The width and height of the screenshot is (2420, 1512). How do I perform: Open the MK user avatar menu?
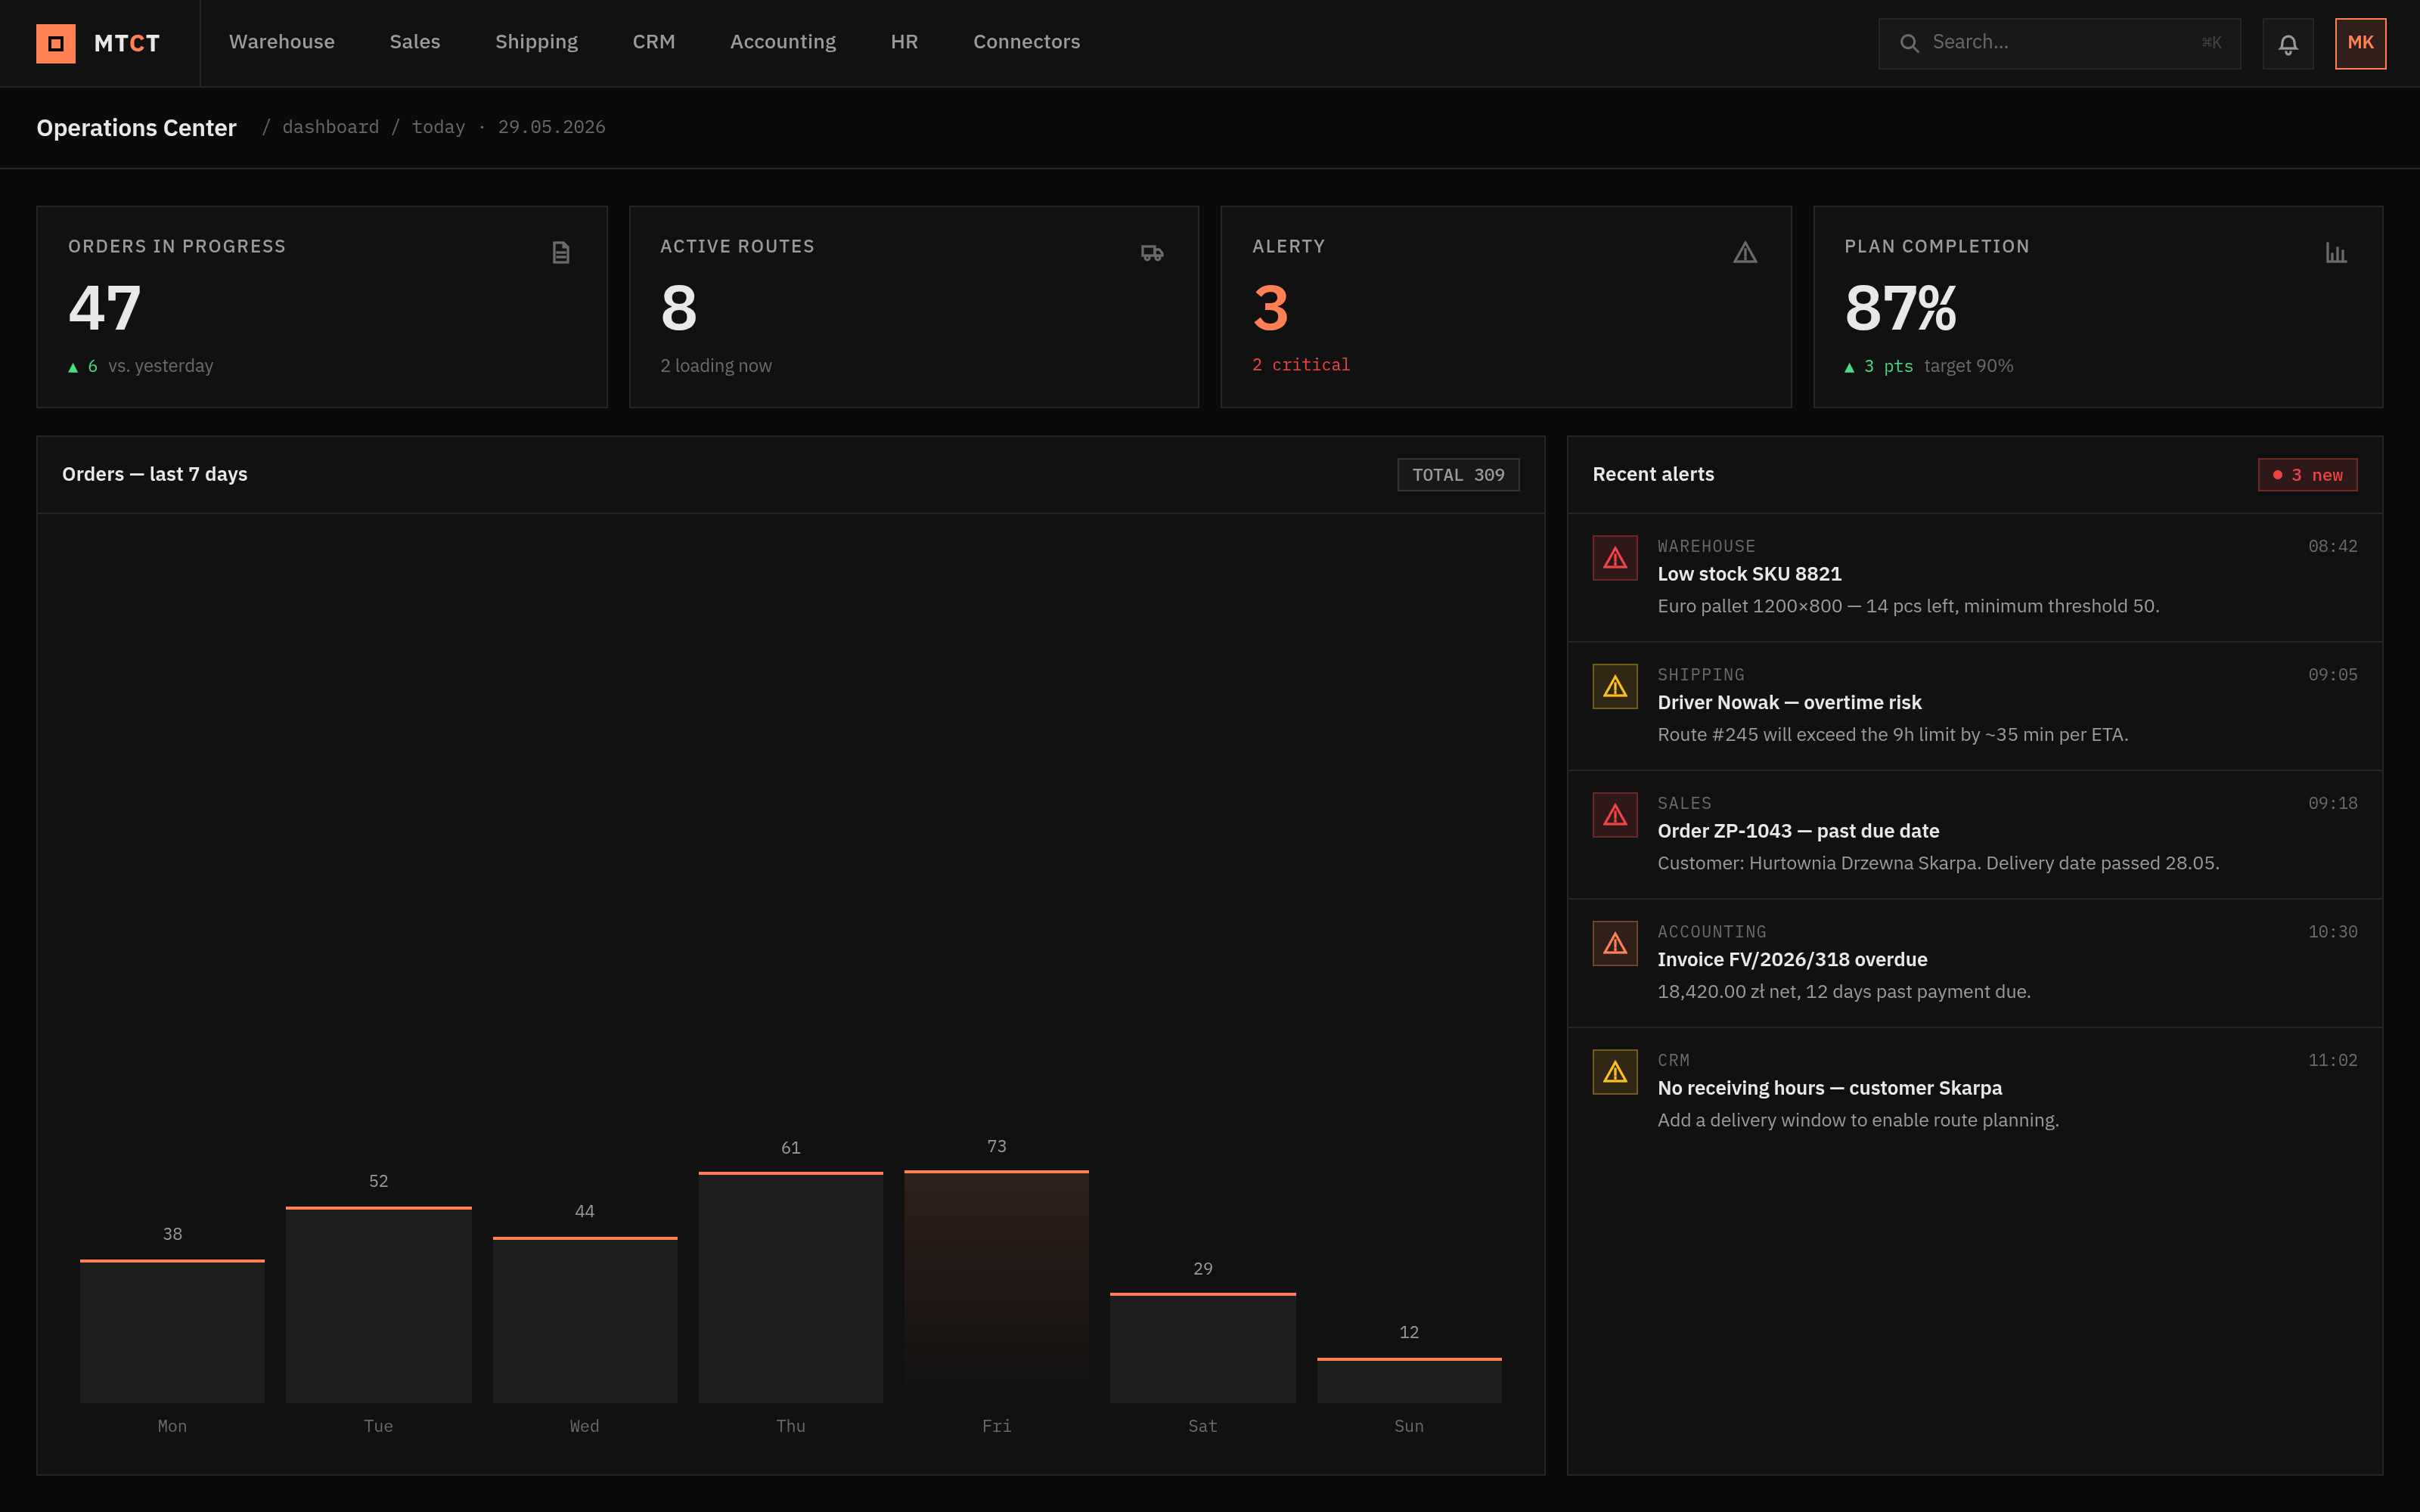pos(2360,43)
